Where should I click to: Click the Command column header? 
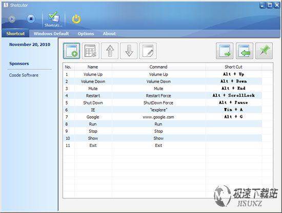158,67
